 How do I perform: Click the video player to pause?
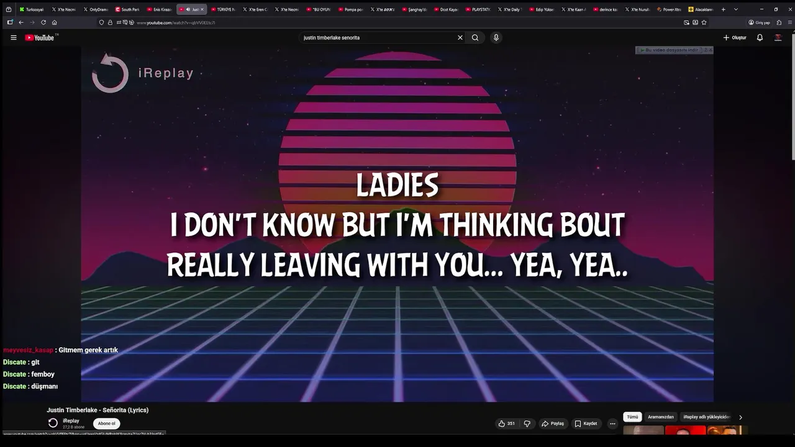coord(397,223)
